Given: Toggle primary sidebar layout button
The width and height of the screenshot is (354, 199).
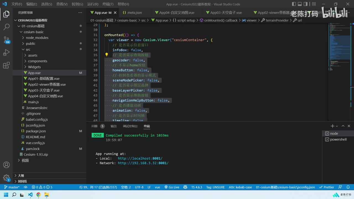Looking at the screenshot, I should (x=294, y=4).
